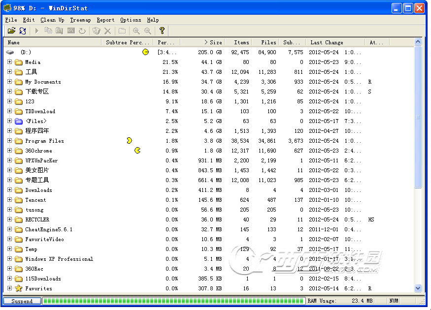431x310 pixels.
Task: Click the Delete permanently X icon
Action: pyautogui.click(x=107, y=31)
